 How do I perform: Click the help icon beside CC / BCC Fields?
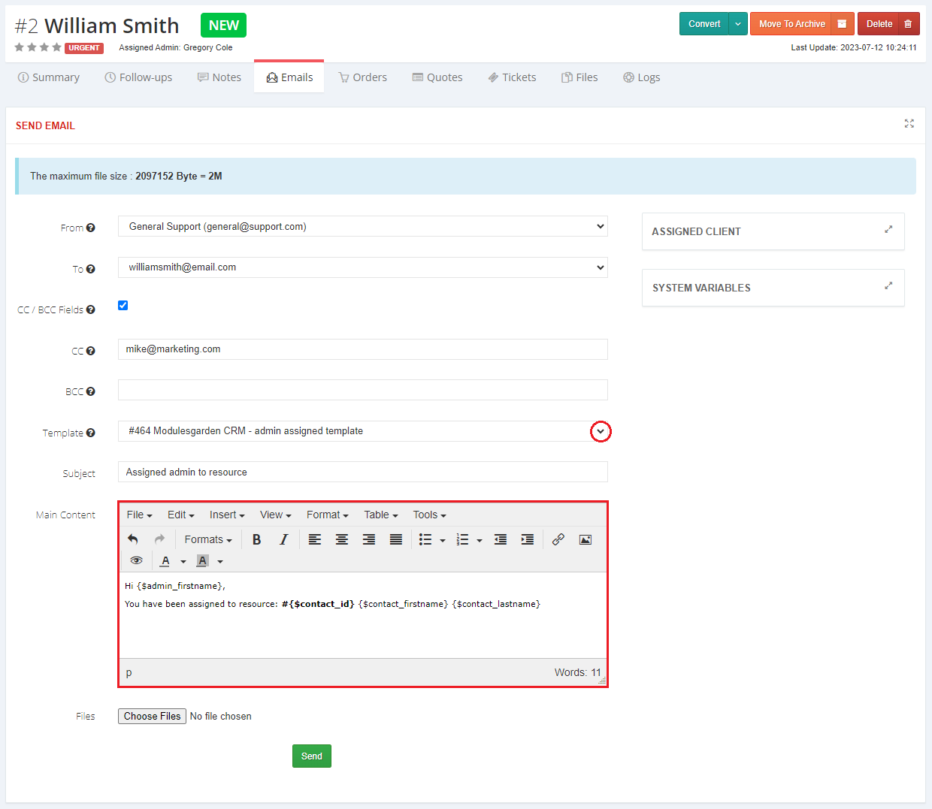[x=90, y=309]
